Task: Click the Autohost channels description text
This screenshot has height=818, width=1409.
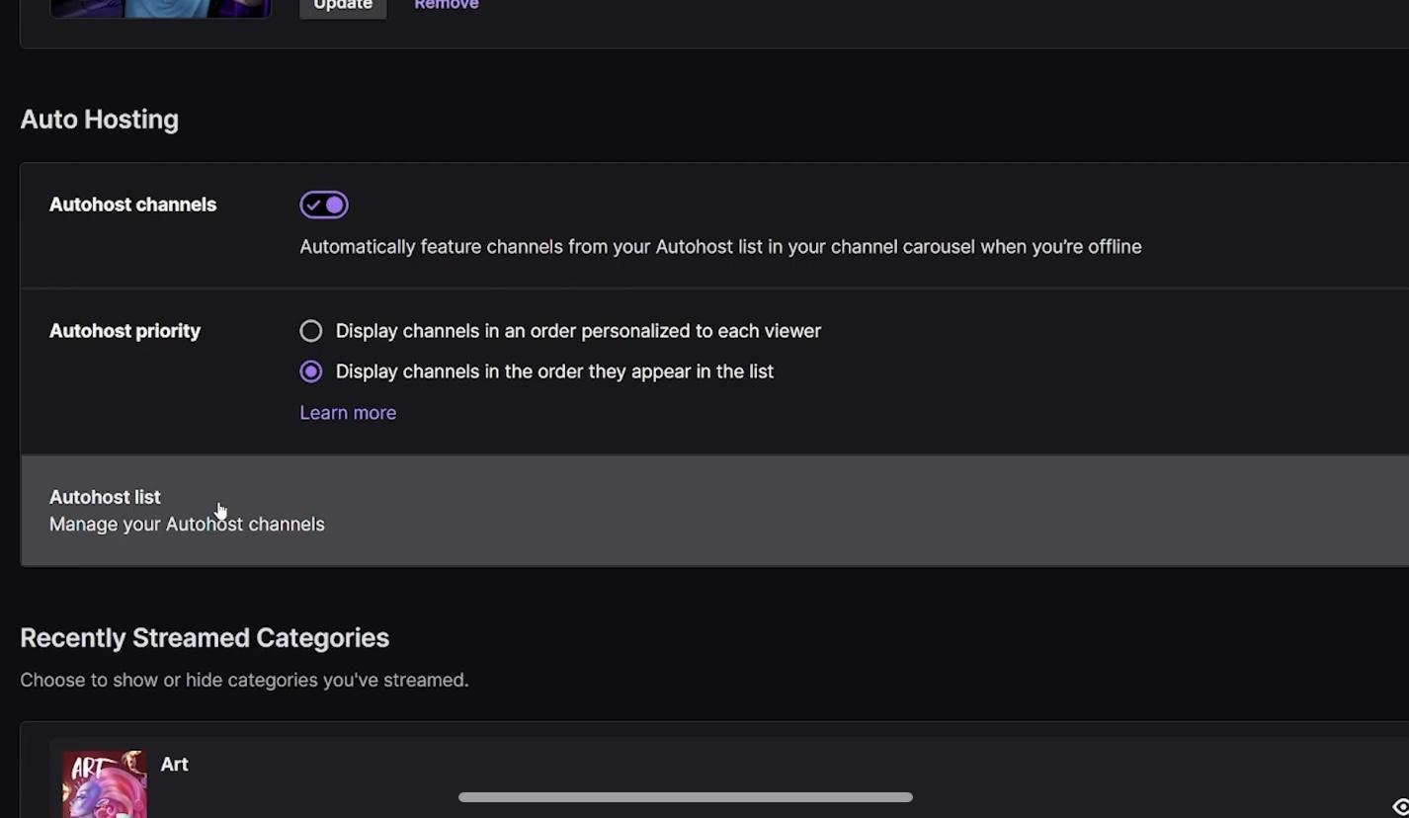Action: tap(720, 247)
